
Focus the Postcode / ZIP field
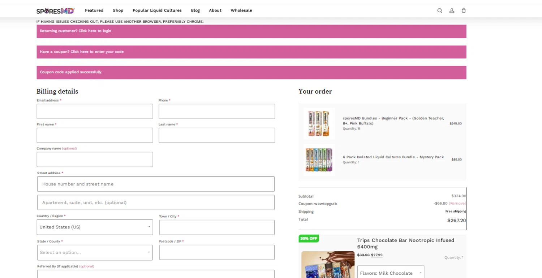pyautogui.click(x=217, y=252)
